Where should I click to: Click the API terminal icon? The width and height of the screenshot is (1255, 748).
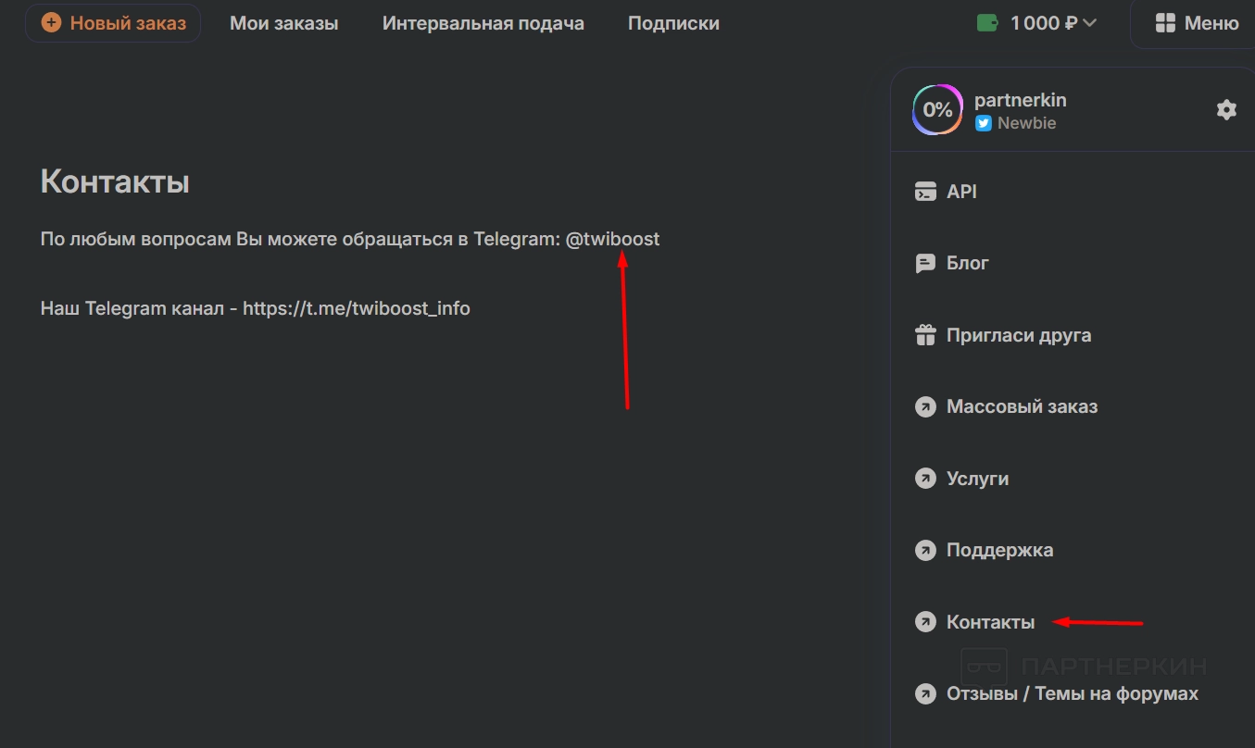(925, 192)
